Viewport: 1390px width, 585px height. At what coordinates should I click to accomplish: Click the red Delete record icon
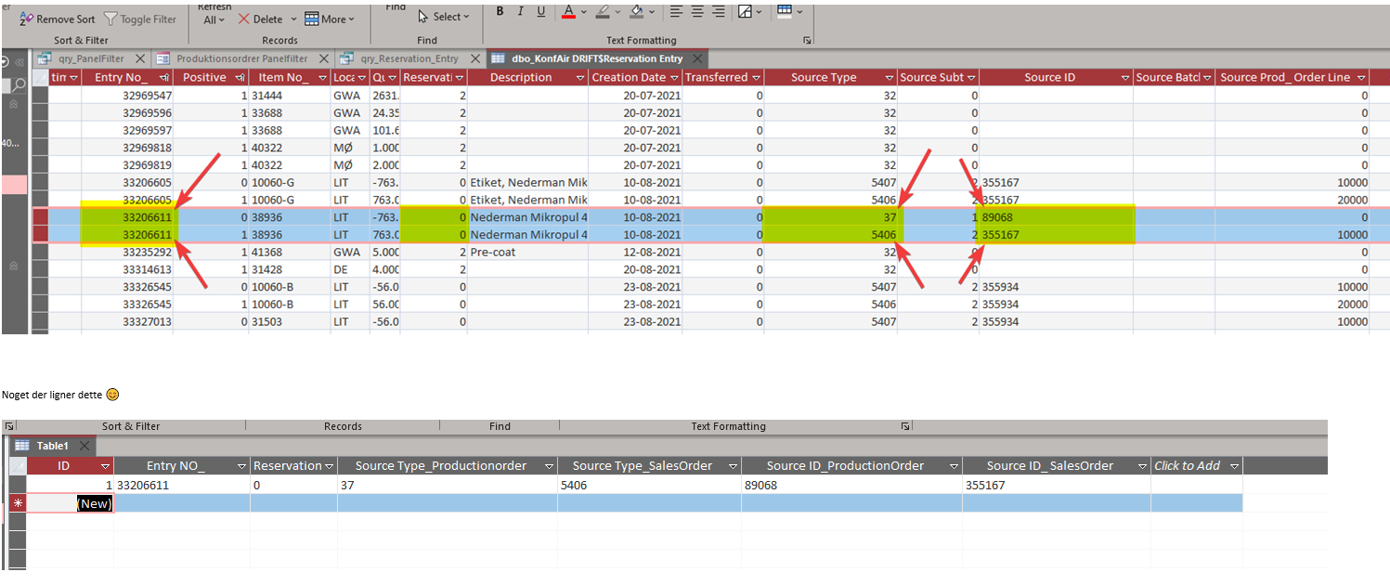pyautogui.click(x=244, y=19)
